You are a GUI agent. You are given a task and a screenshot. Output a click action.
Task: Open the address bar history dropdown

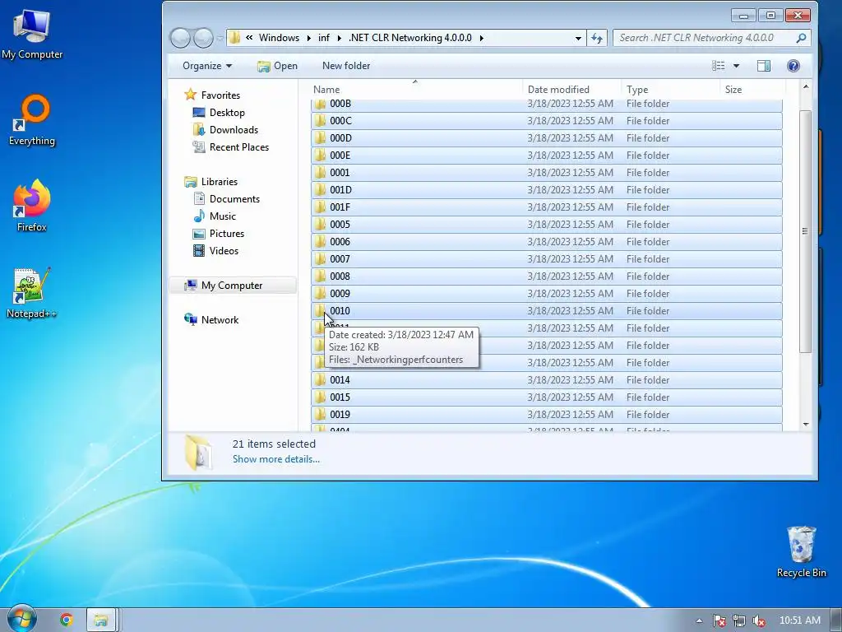tap(578, 38)
